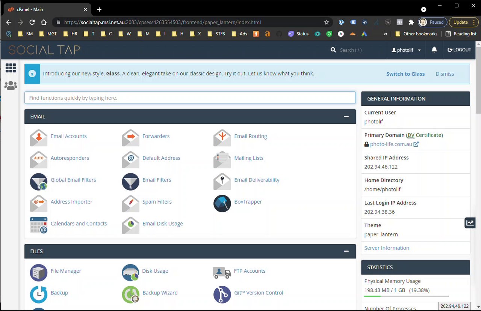
Task: Click the browser address bar URL
Action: tap(162, 23)
